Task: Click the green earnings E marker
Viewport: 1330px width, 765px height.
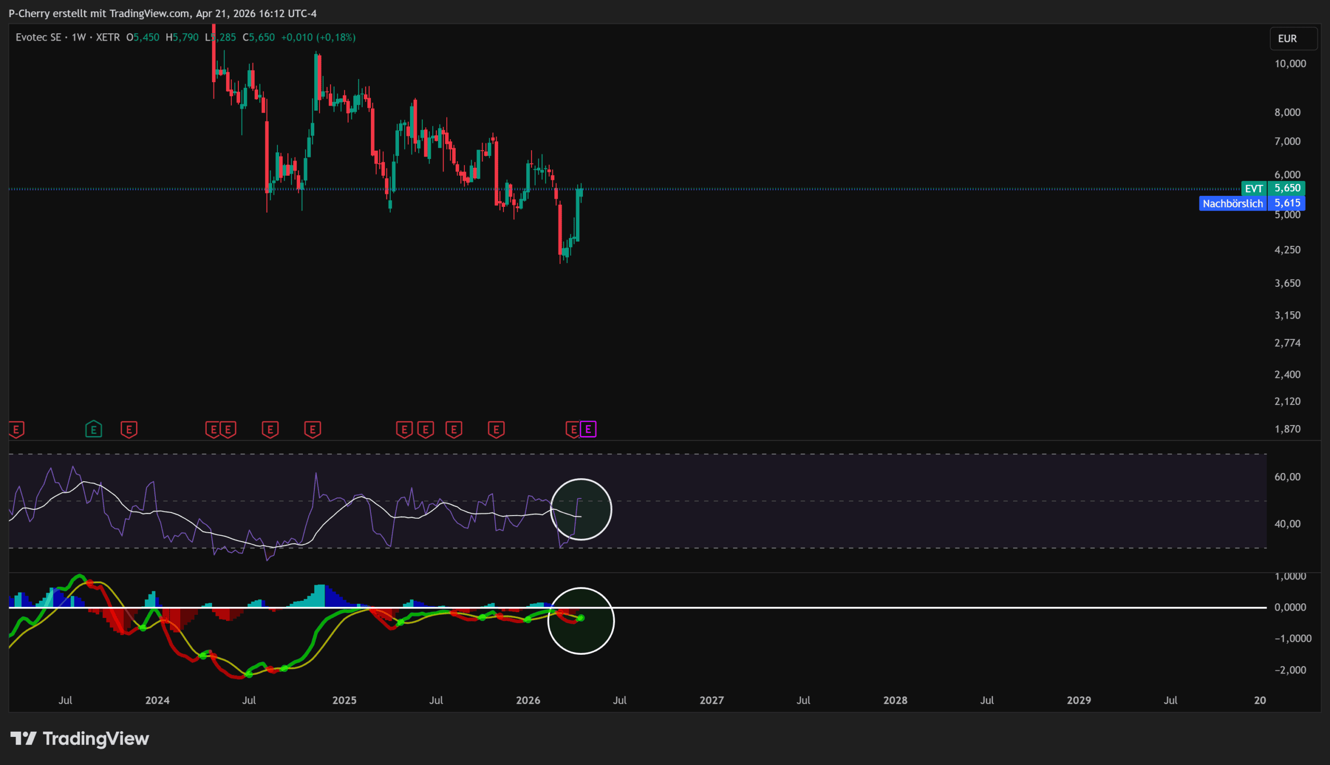Action: (94, 429)
